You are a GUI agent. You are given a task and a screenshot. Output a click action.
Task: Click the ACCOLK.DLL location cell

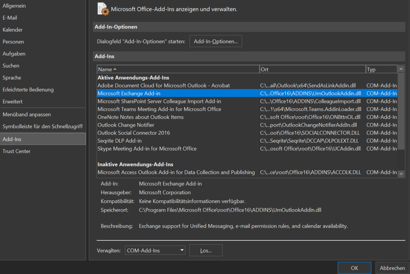[x=310, y=172]
